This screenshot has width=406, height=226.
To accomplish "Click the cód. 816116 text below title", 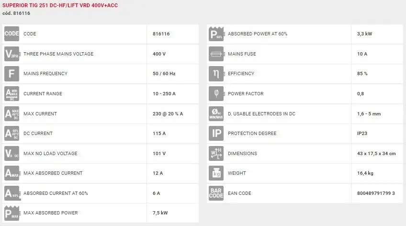I will coord(16,13).
